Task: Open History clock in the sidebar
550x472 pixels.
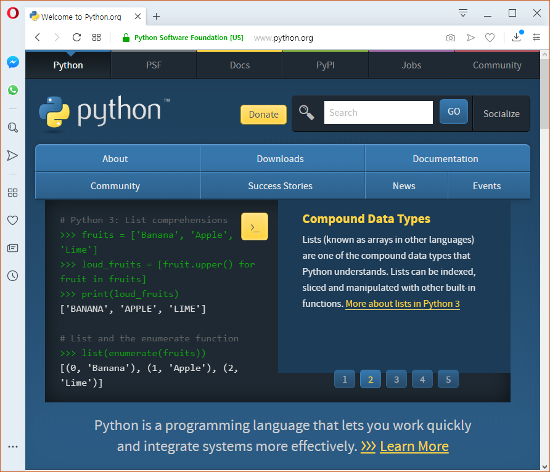Action: [x=12, y=276]
